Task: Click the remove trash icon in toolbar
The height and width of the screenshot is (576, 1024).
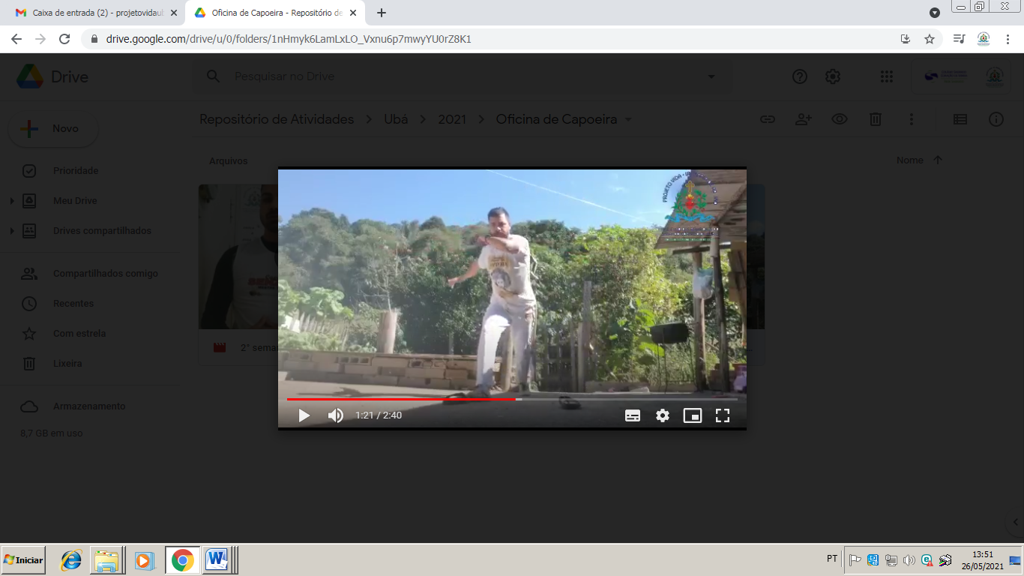Action: [x=875, y=119]
